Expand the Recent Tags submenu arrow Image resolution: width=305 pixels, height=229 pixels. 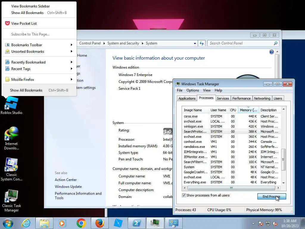click(71, 69)
